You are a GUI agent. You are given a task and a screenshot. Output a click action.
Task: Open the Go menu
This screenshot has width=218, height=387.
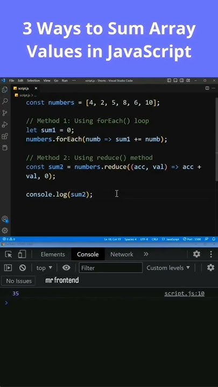click(56, 81)
